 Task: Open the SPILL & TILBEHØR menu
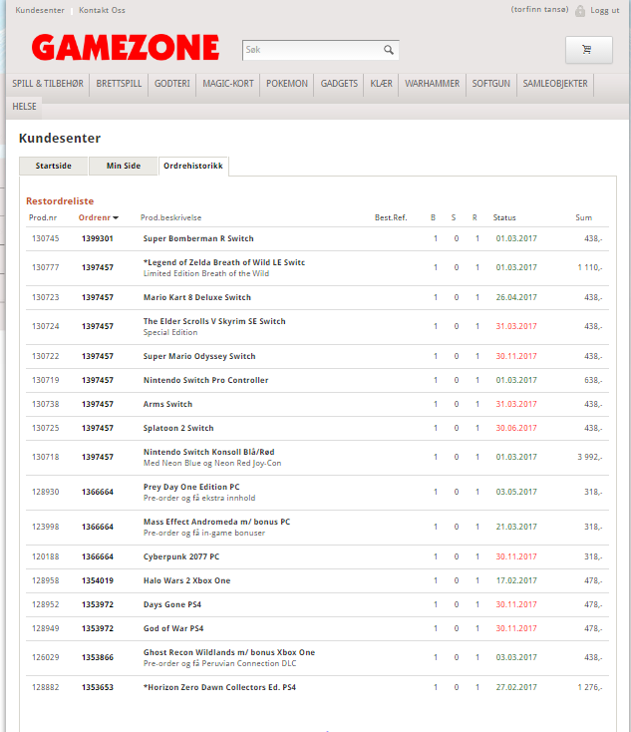pyautogui.click(x=48, y=84)
